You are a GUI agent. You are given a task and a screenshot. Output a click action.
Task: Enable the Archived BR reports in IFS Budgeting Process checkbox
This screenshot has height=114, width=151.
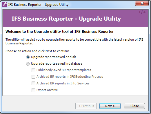point(33,77)
